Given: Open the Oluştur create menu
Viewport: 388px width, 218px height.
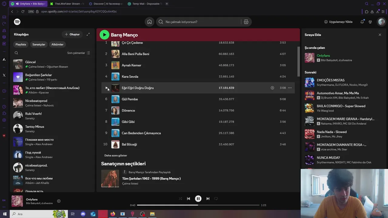Looking at the screenshot, I should (72, 34).
